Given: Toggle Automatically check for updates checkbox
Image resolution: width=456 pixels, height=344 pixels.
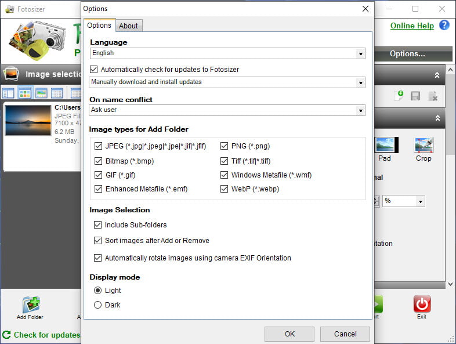Looking at the screenshot, I should click(x=93, y=69).
